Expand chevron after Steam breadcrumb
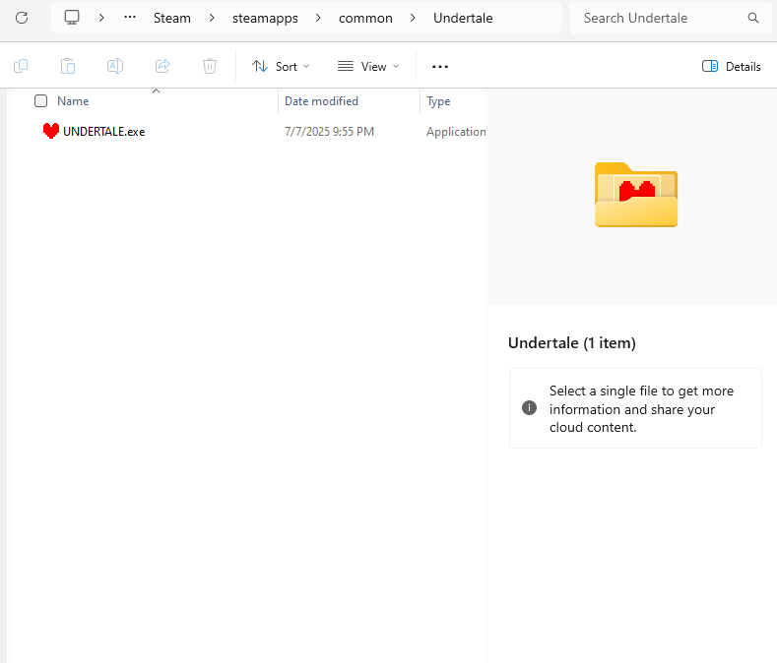This screenshot has height=663, width=777. click(212, 18)
